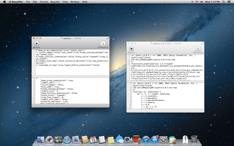234x146 pixels.
Task: Toggle full screen on options window
Action: click(107, 39)
